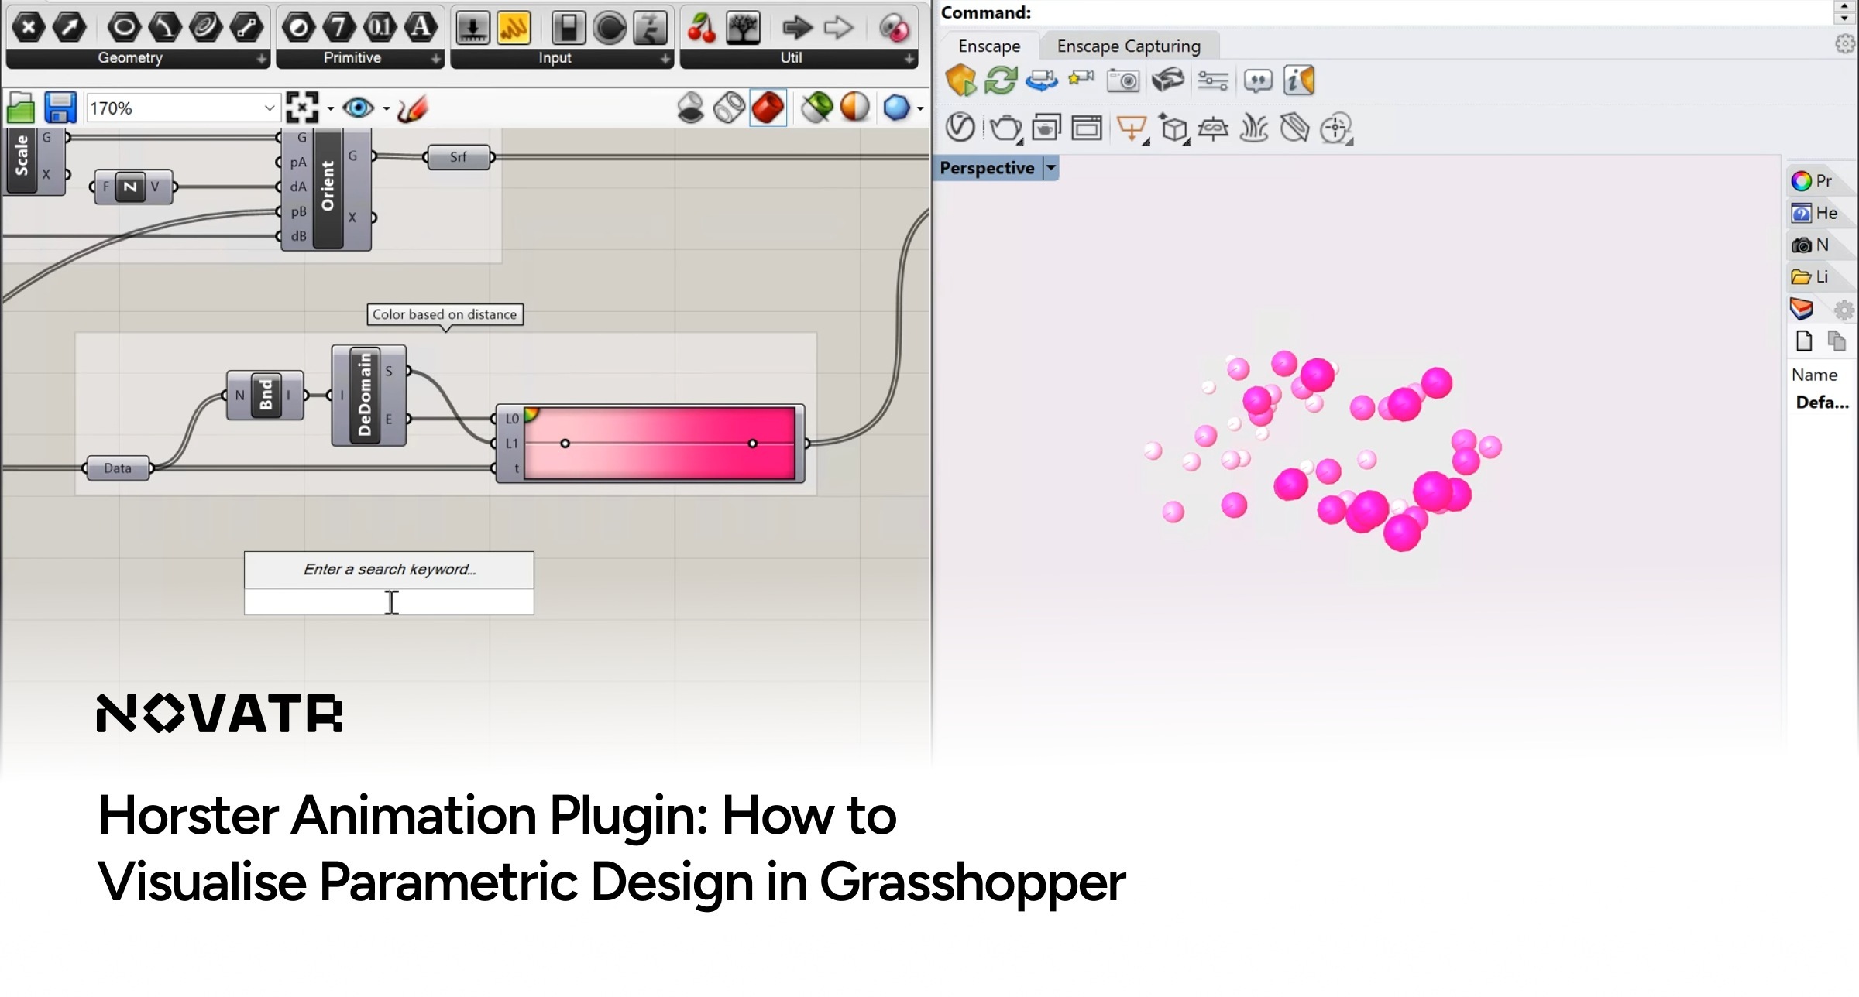
Task: Select the Srf component on canvas
Action: [459, 157]
